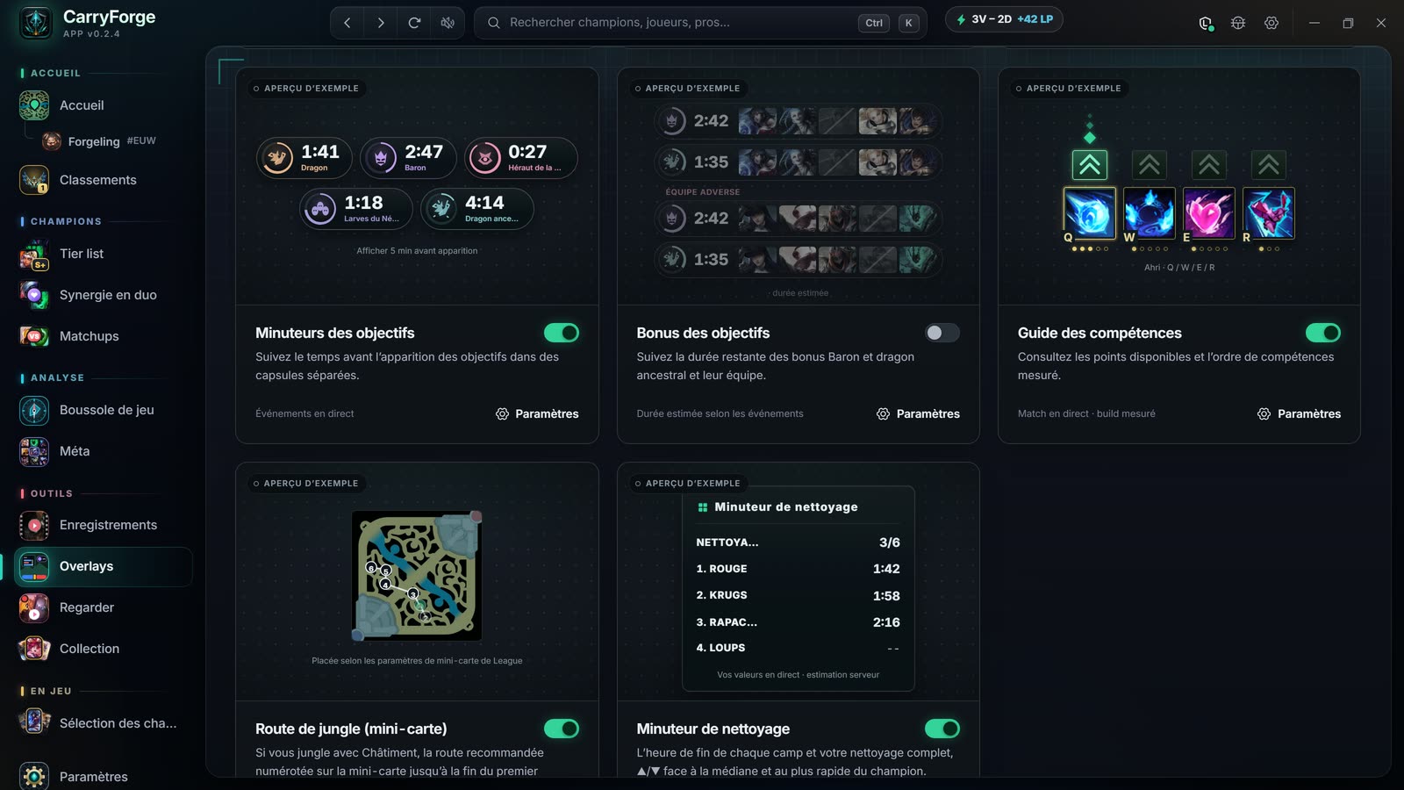Screen dimensions: 1404x790
Task: Click the Dragon ancestral timer capsule 4:14
Action: pyautogui.click(x=477, y=209)
